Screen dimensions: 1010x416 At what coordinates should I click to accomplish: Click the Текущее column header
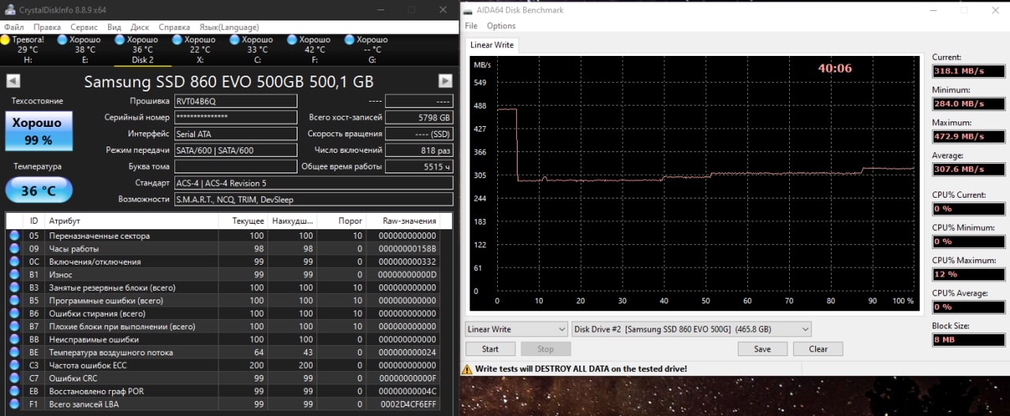(x=243, y=221)
